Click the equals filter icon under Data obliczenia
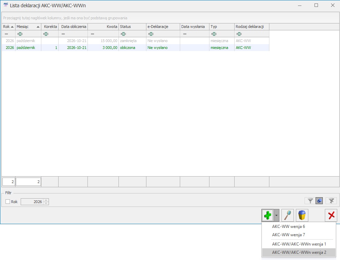The height and width of the screenshot is (260, 340). pos(63,34)
